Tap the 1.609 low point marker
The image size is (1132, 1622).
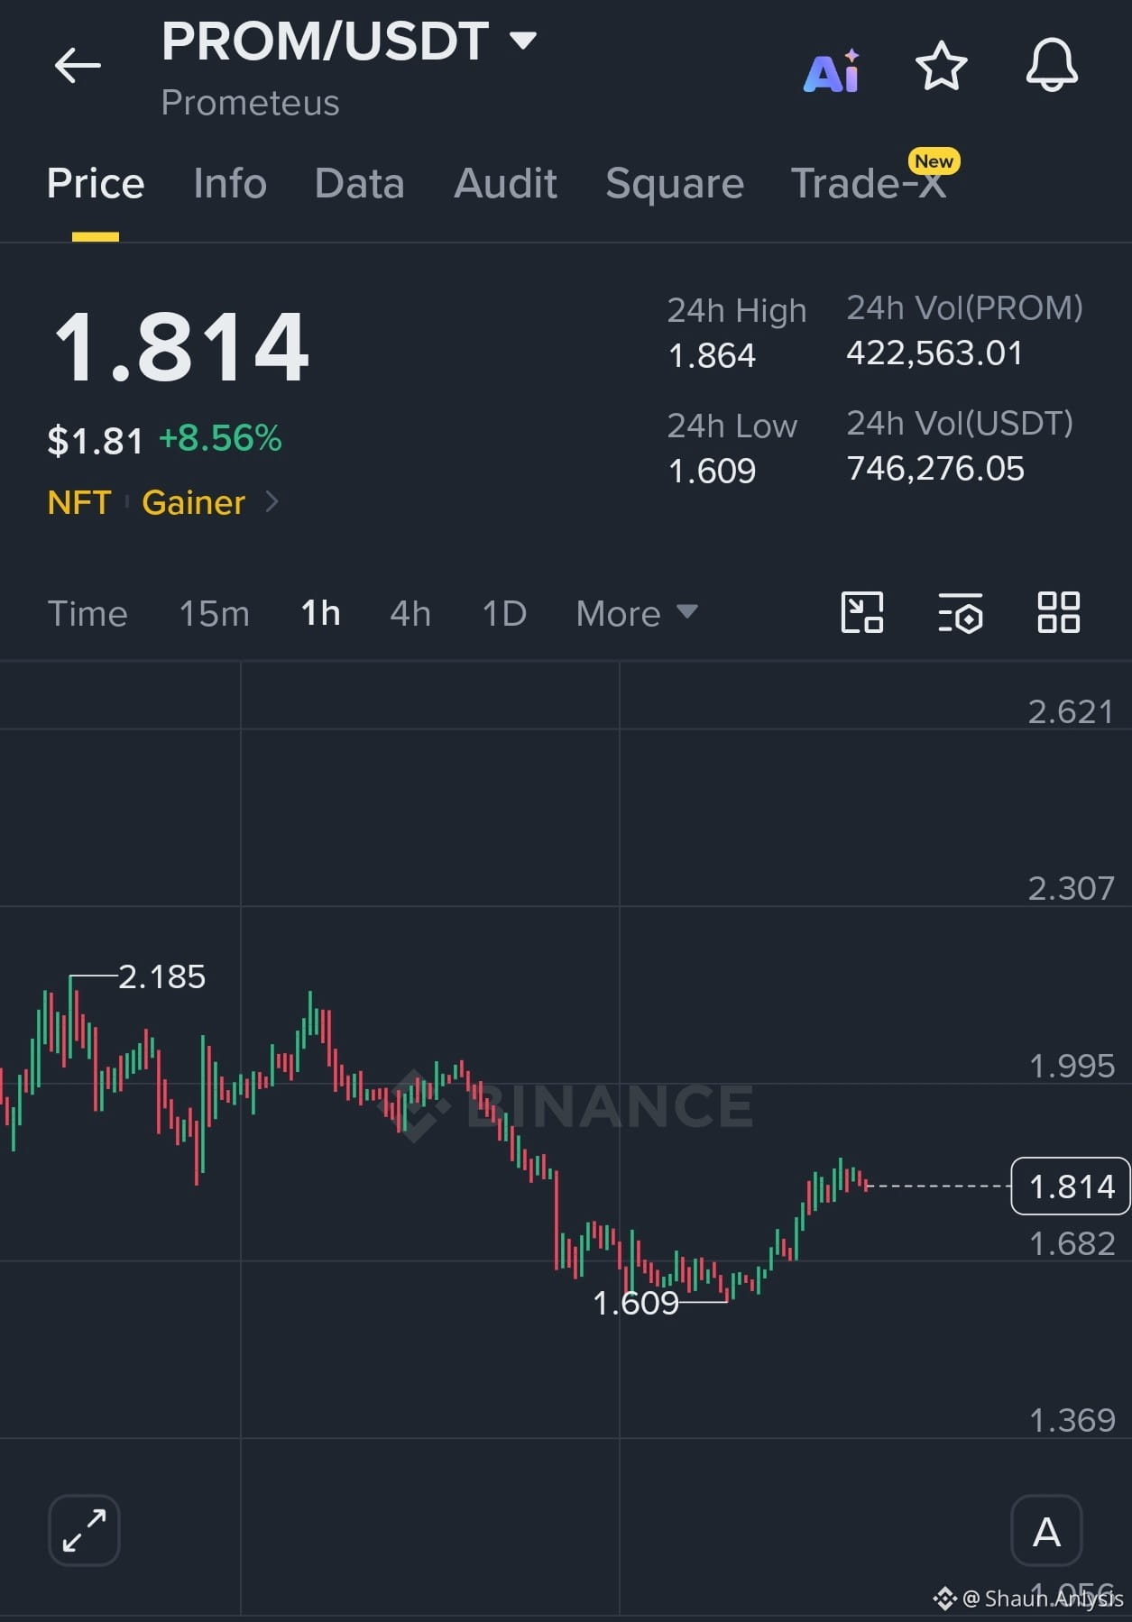coord(635,1303)
